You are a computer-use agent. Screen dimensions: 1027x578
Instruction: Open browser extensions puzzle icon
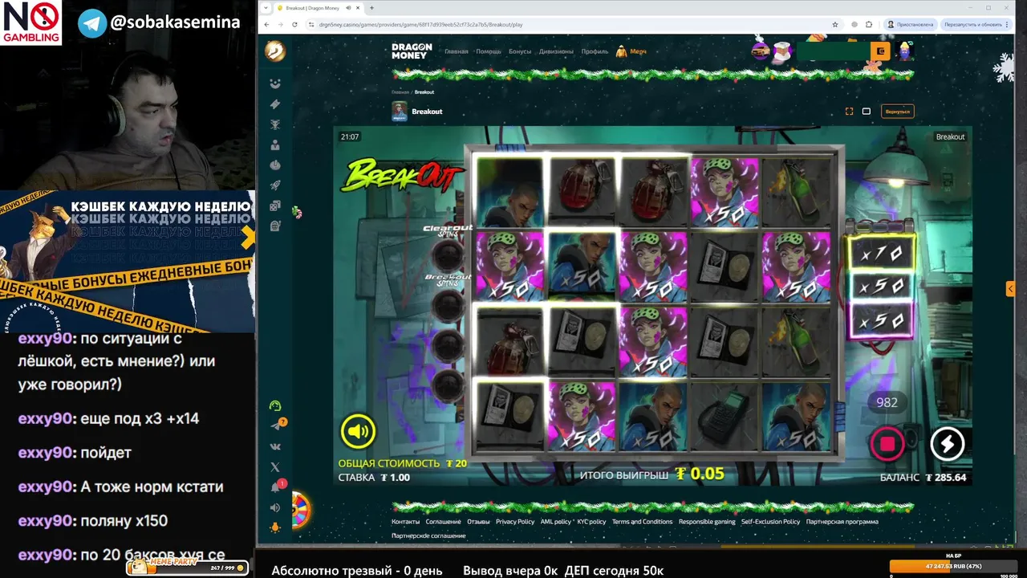coord(869,24)
